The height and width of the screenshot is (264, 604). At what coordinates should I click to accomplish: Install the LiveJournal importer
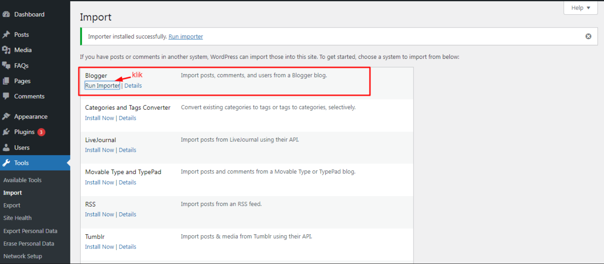point(100,150)
